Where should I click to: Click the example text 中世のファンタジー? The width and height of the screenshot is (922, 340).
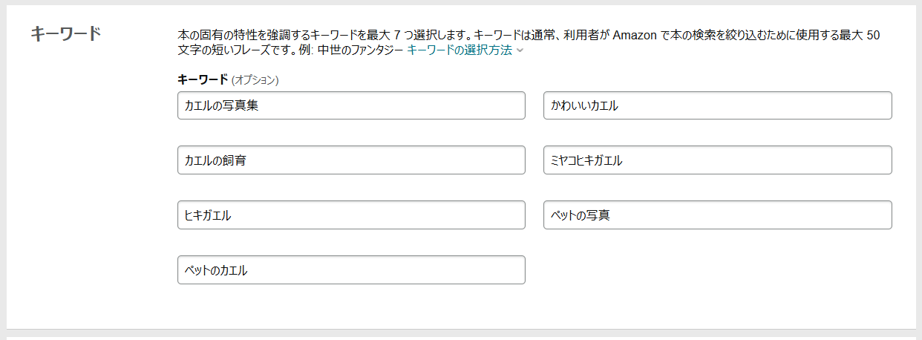tap(361, 50)
